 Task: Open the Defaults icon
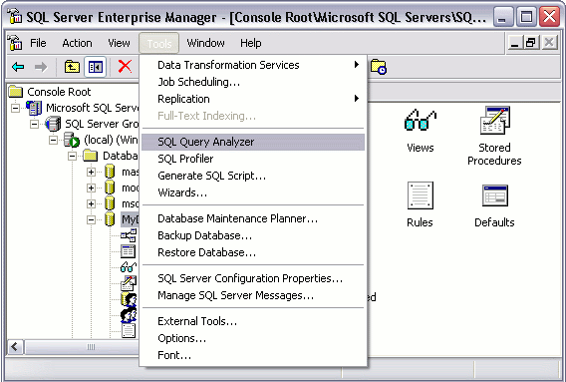tap(495, 195)
